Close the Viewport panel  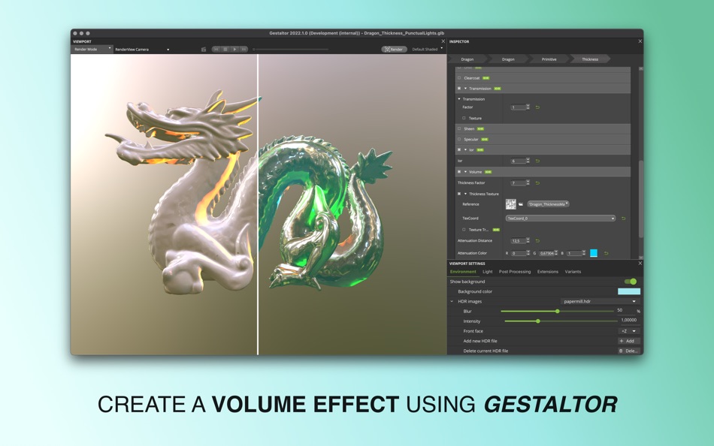tap(443, 41)
